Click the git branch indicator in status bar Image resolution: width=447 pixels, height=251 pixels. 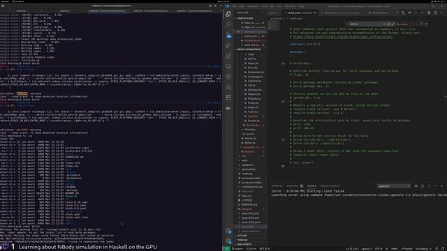pos(237,249)
